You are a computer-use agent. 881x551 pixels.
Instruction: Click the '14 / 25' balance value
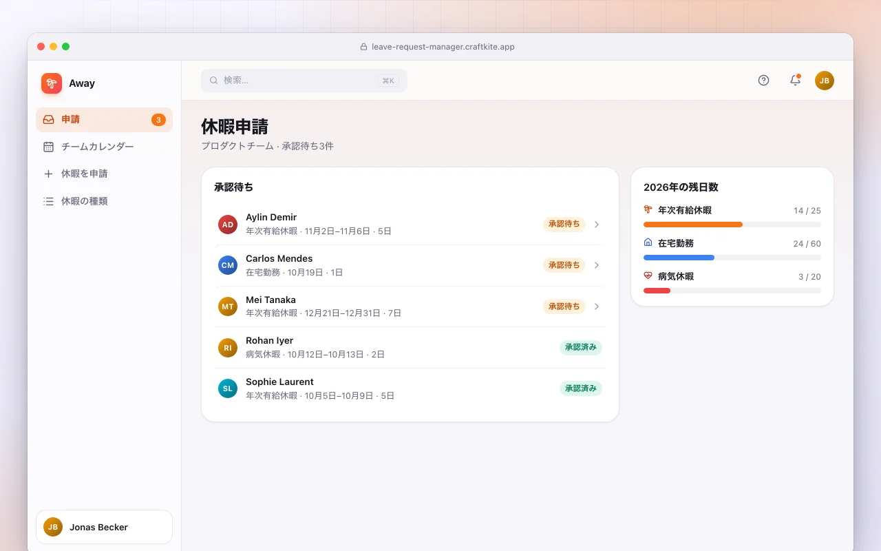click(x=807, y=211)
